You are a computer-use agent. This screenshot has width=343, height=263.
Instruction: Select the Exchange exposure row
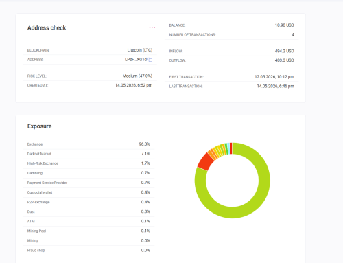pyautogui.click(x=88, y=144)
